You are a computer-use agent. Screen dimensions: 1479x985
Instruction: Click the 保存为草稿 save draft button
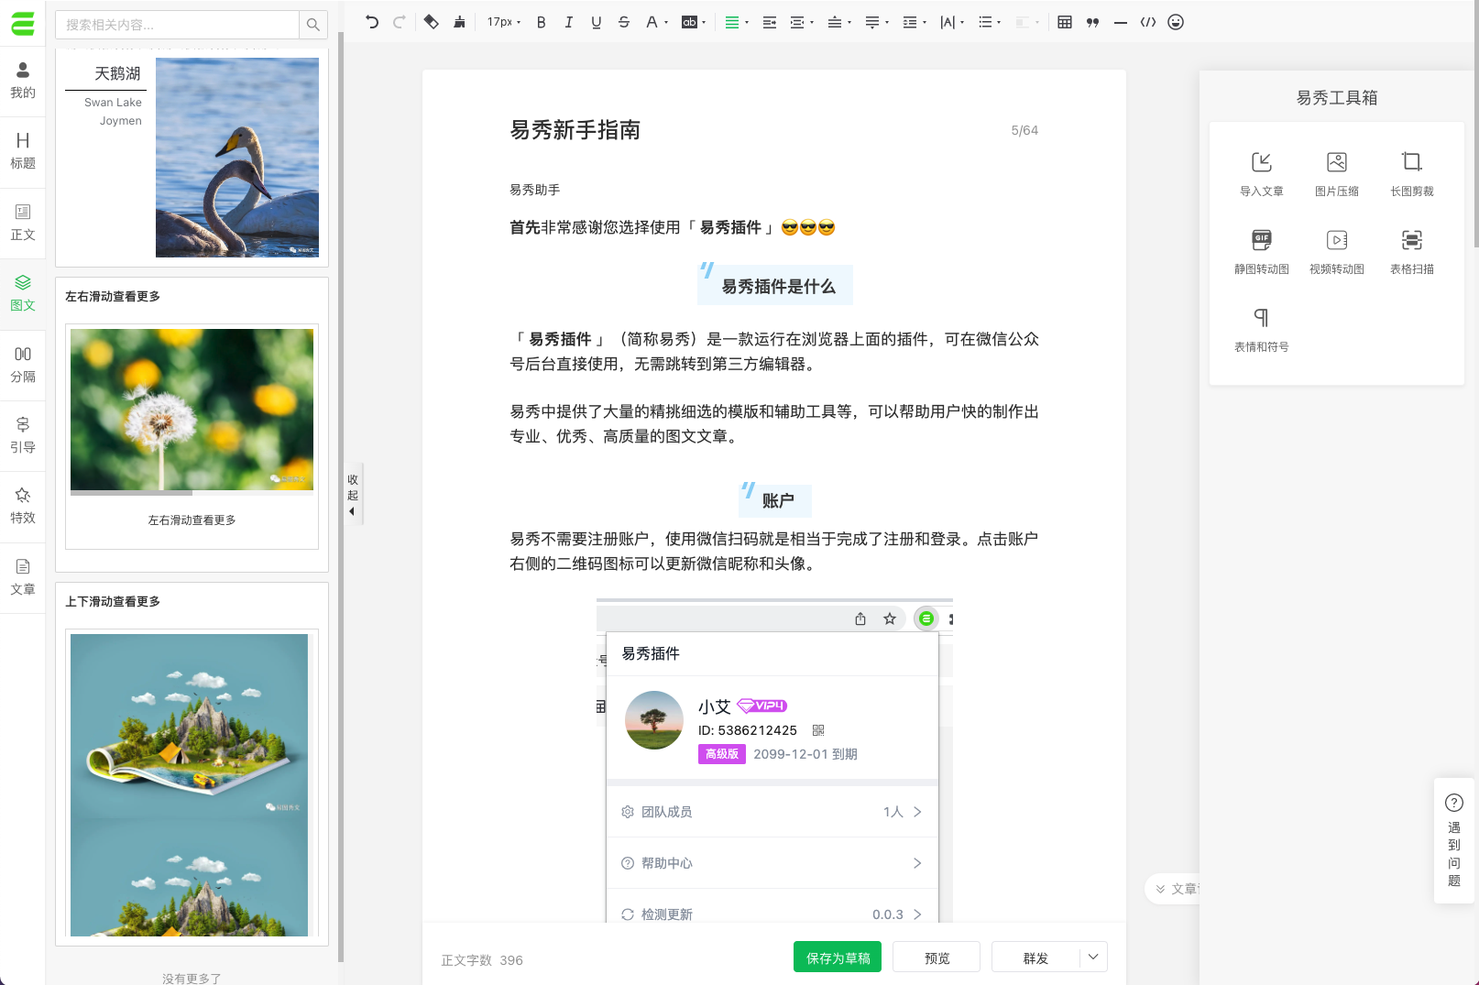tap(838, 958)
